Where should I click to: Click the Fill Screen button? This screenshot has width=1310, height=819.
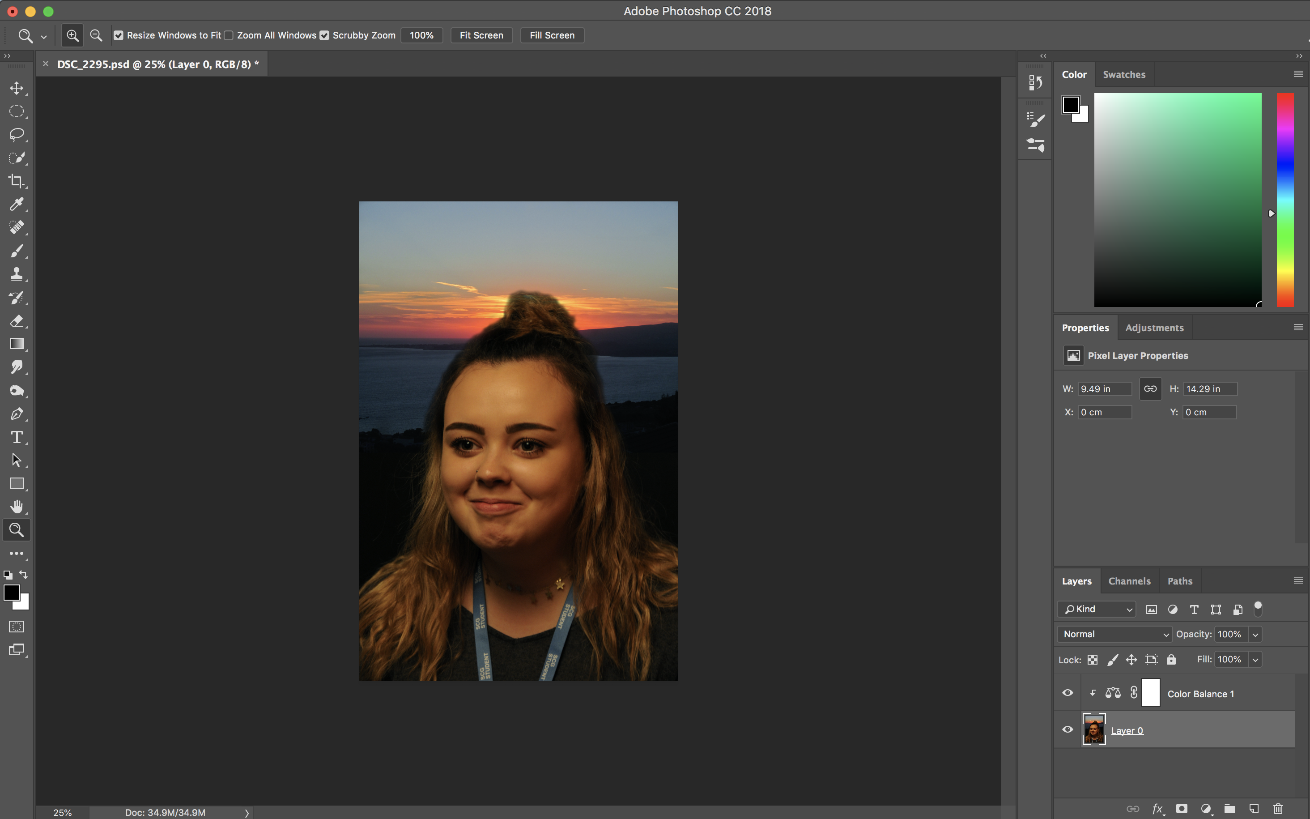coord(552,35)
